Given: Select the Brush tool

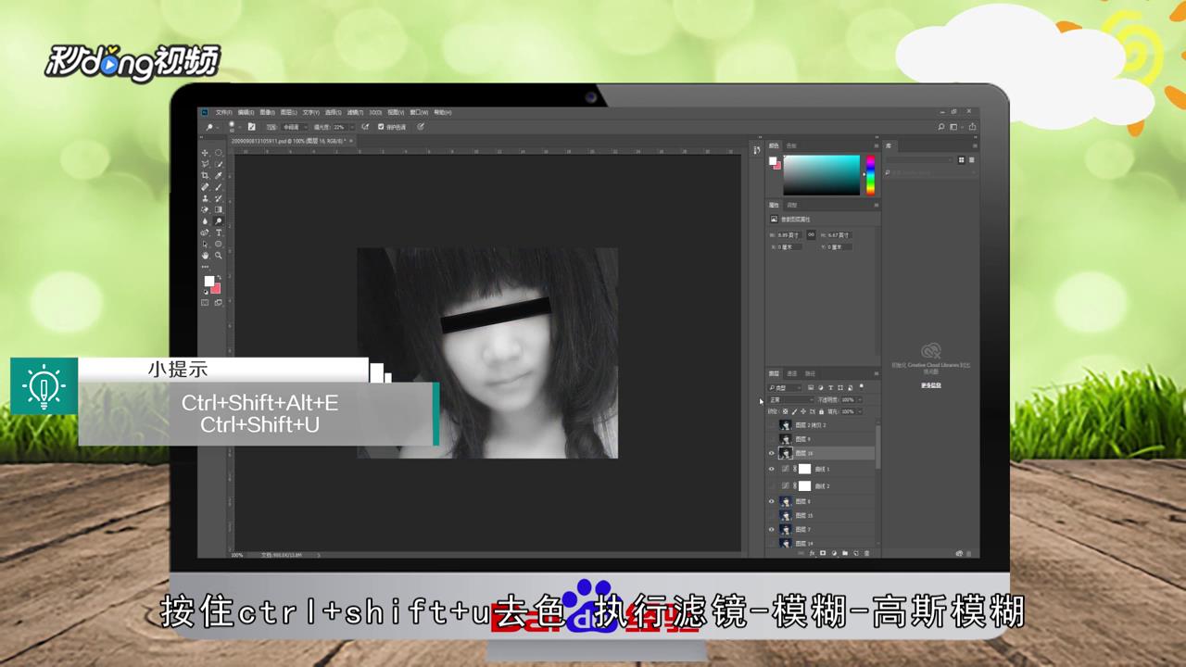Looking at the screenshot, I should [x=219, y=187].
